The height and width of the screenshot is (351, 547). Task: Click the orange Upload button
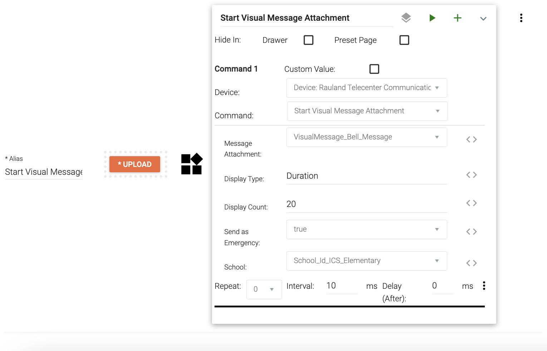click(x=135, y=164)
